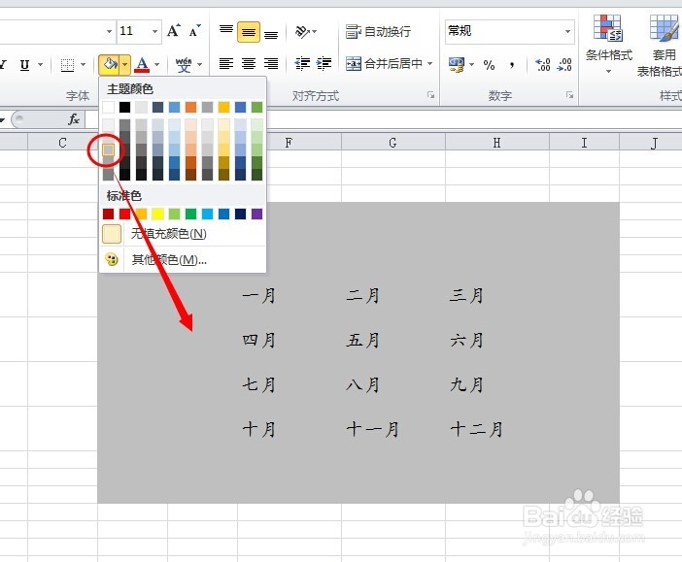
Task: Choose the yellow standard color
Action: pyautogui.click(x=158, y=214)
